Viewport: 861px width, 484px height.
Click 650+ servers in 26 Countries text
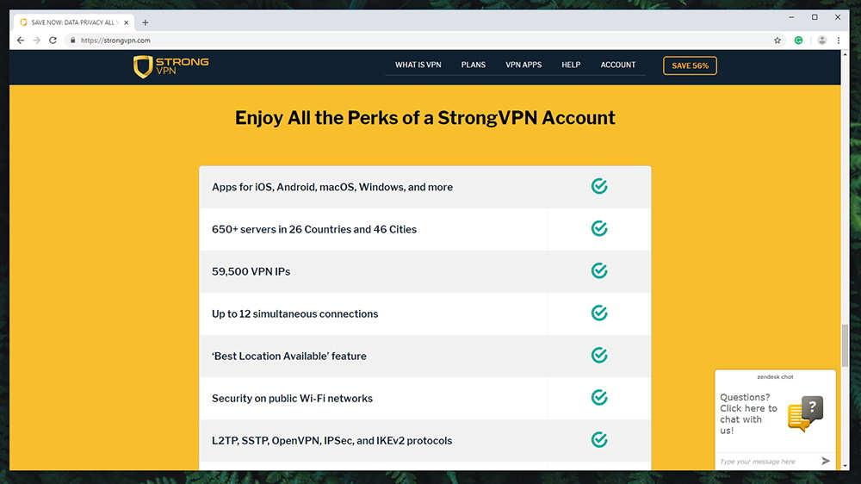[x=314, y=230]
